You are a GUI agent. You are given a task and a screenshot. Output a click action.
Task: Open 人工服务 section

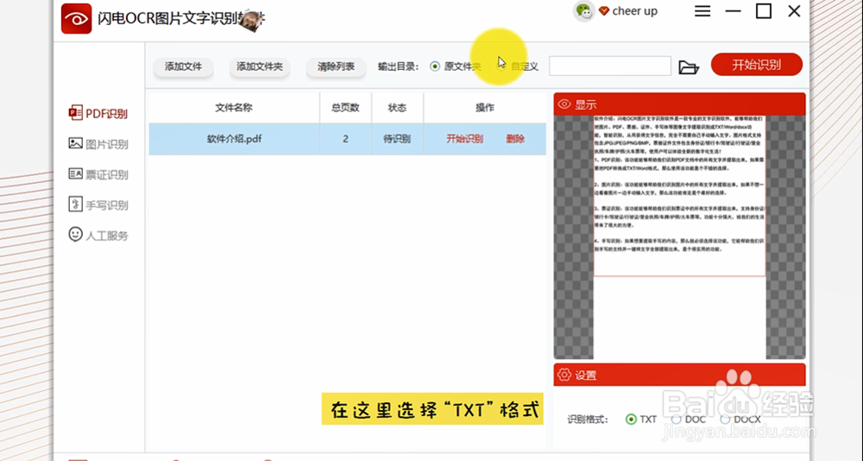point(98,235)
